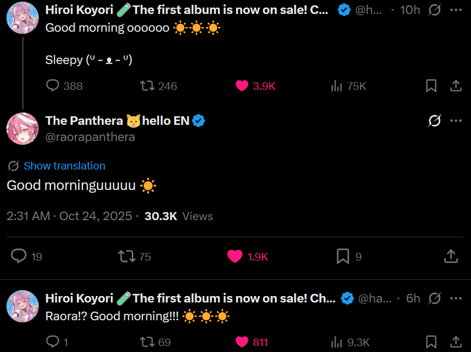Open The Panthera's profile avatar
The image size is (471, 352).
coord(23,129)
